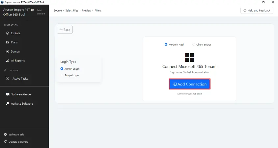Click the Software Info icon

coord(5,135)
